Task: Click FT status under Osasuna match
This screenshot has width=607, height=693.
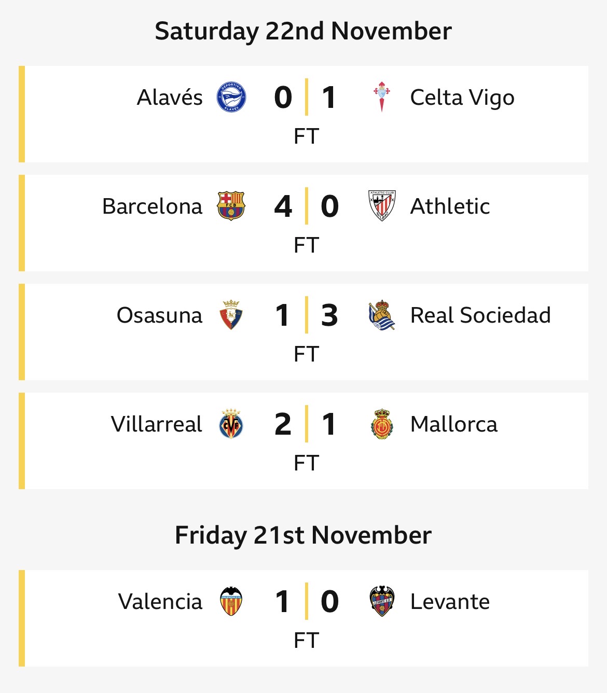Action: 306,354
